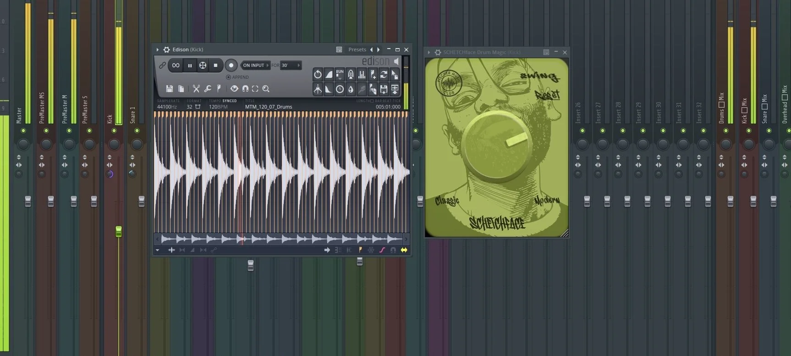Select Modern mode in SCHETCHface plugin
This screenshot has height=356, width=791.
click(x=547, y=200)
